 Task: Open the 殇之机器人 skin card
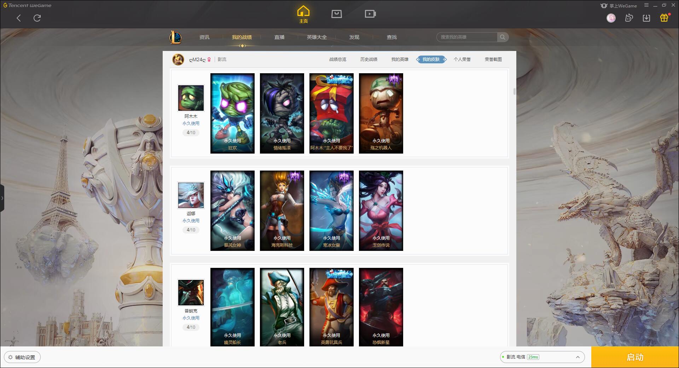point(381,113)
